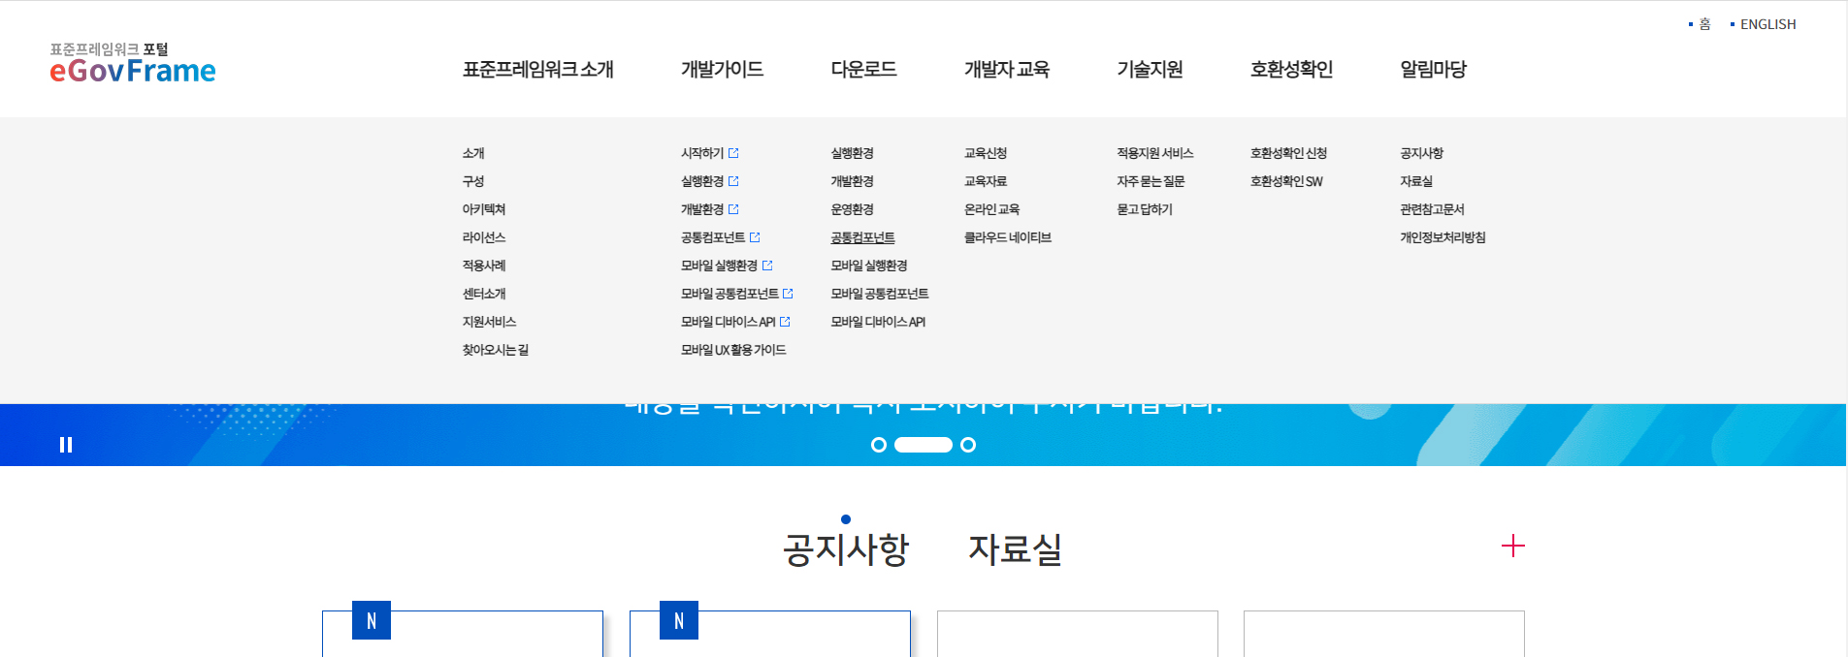Click the N badge on first notice card
The height and width of the screenshot is (657, 1848).
pyautogui.click(x=372, y=621)
